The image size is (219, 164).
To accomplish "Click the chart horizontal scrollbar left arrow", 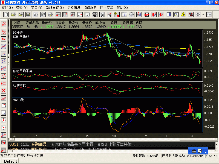I will (x=12, y=139).
